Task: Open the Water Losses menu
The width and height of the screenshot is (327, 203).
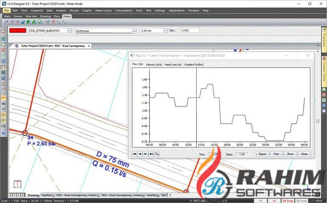Action: [104, 10]
